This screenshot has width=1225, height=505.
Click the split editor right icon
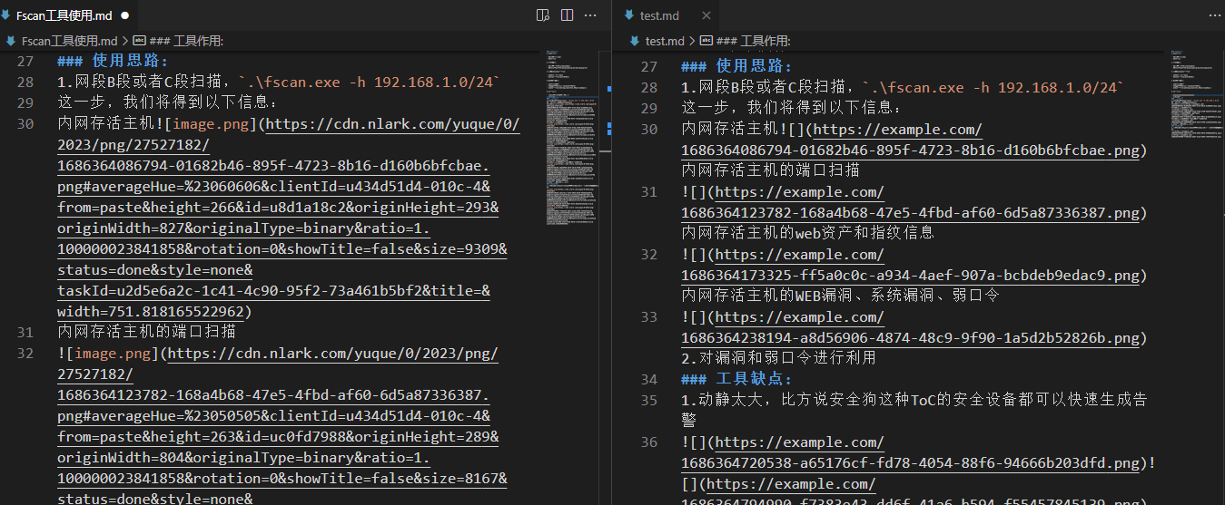(567, 15)
